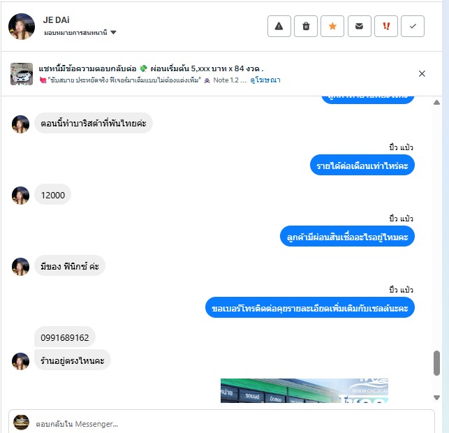Dismiss the ad reply banner
Image resolution: width=449 pixels, height=433 pixels.
point(422,73)
